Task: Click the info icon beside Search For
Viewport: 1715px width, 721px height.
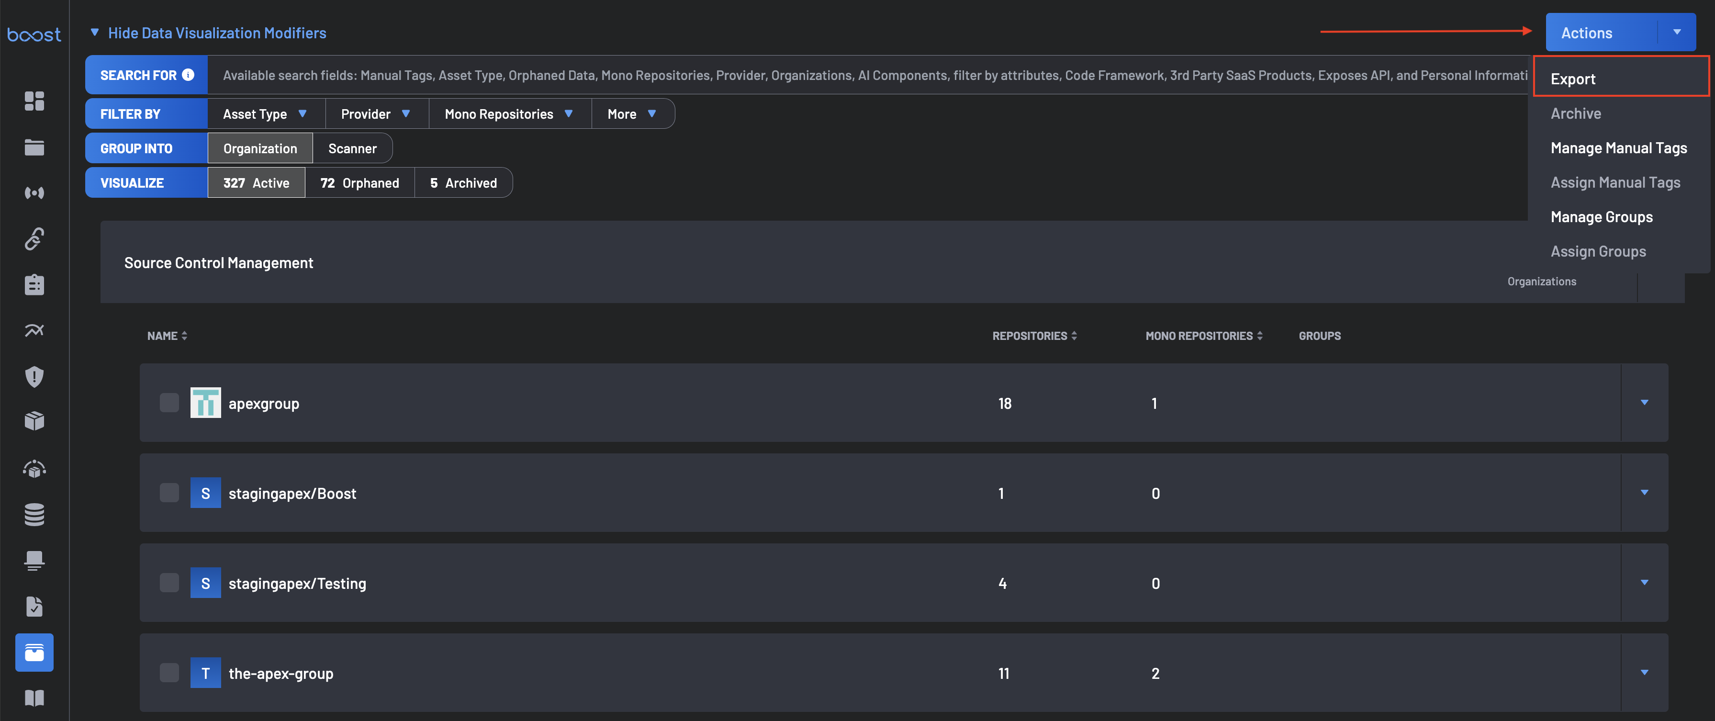Action: pos(189,75)
